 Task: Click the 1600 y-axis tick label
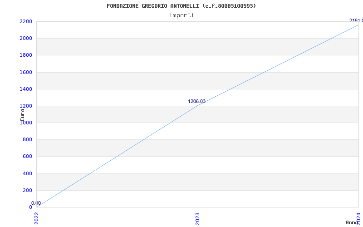pyautogui.click(x=26, y=72)
